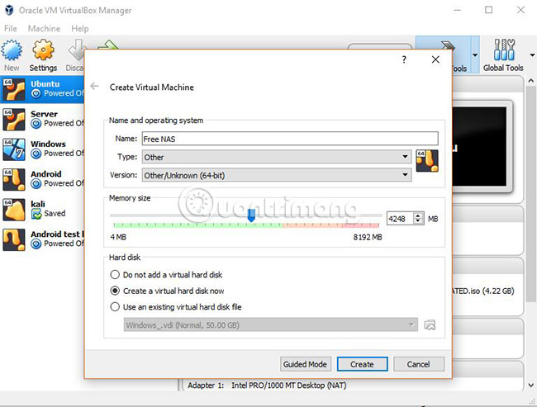Open the Version dropdown
537x407 pixels.
(x=277, y=175)
